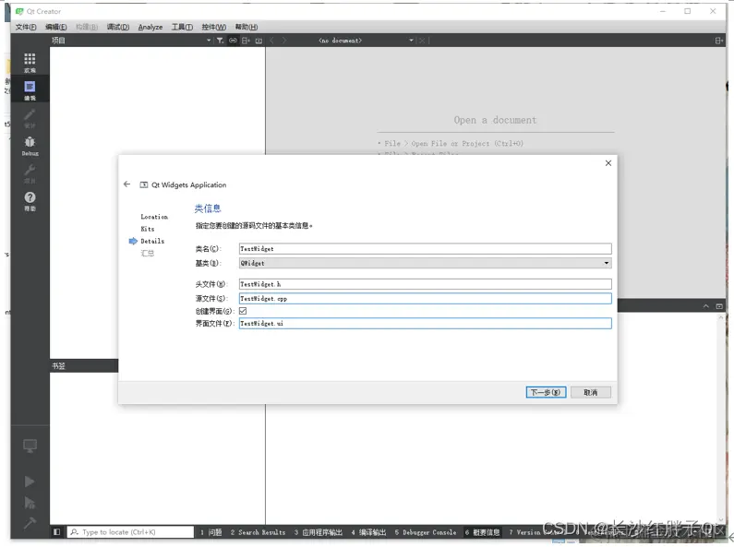Click the green Run button

29,482
